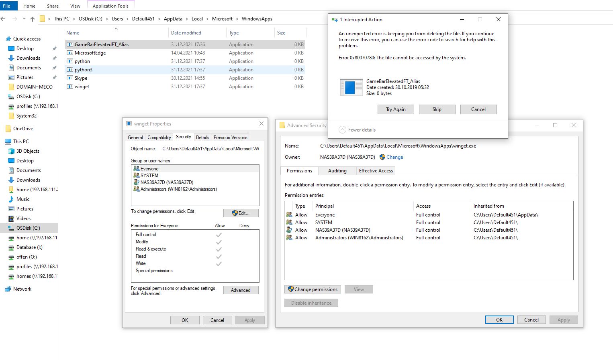Click the System32 folder icon
The height and width of the screenshot is (360, 613).
[11, 116]
